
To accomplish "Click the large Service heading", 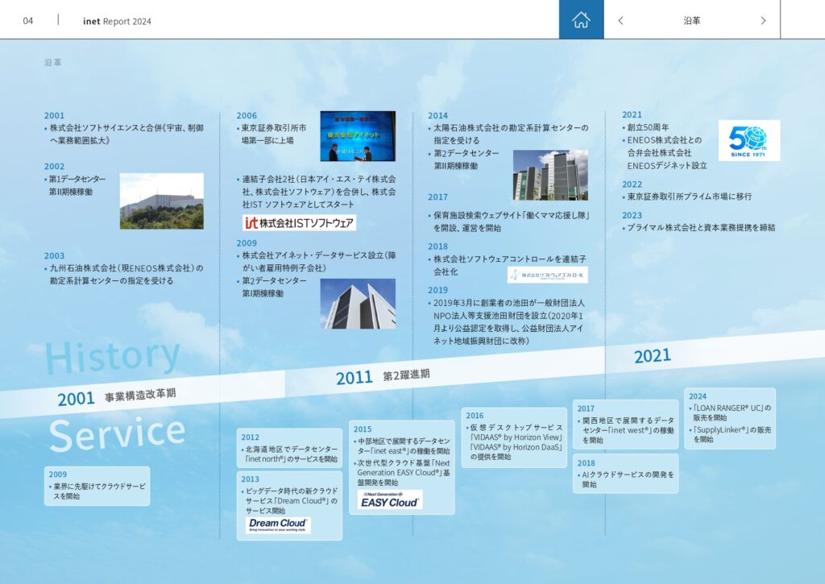I will pos(117,434).
